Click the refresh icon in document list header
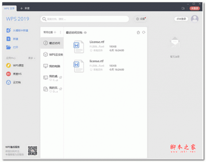 (x=144, y=32)
